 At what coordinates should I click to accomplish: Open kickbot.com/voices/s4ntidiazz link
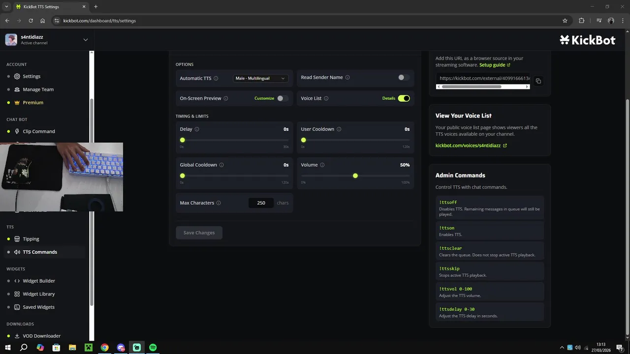click(x=471, y=146)
